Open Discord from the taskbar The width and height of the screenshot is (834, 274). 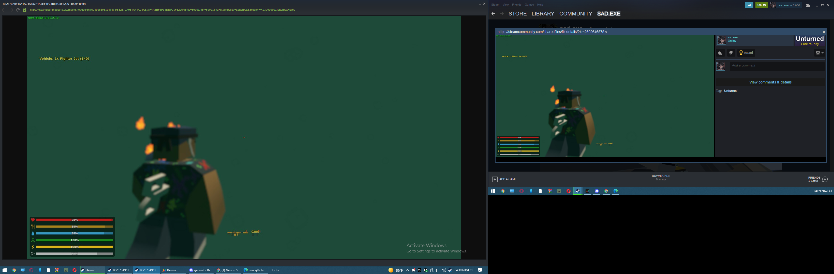(x=597, y=191)
